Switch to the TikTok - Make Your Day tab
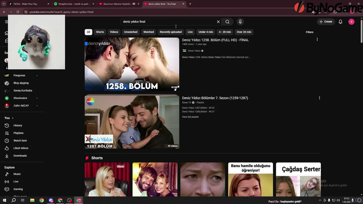This screenshot has width=363, height=204. pyautogui.click(x=29, y=4)
